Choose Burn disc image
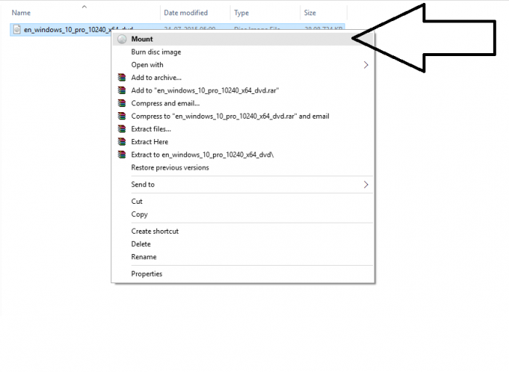 coord(243,52)
